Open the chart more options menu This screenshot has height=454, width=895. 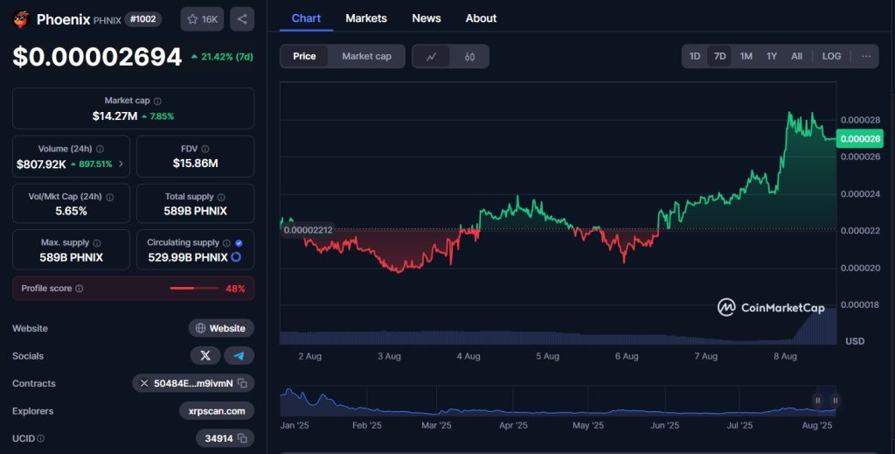866,56
